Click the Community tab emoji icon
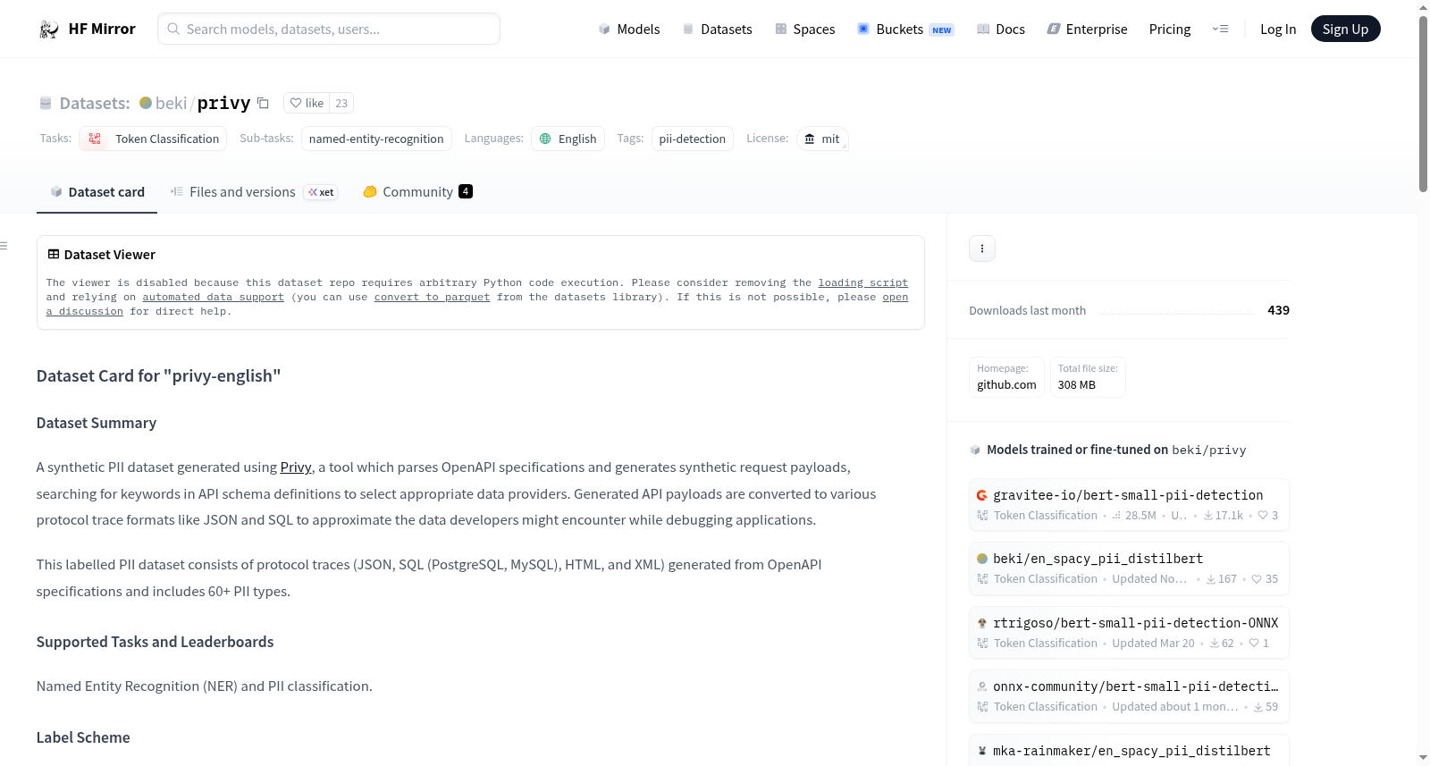Screen dimensions: 1430x766 pos(370,191)
